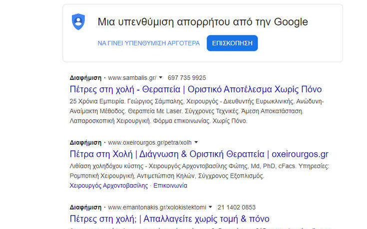Click the phone number 697 735 9925
367x229 pixels.
point(187,78)
